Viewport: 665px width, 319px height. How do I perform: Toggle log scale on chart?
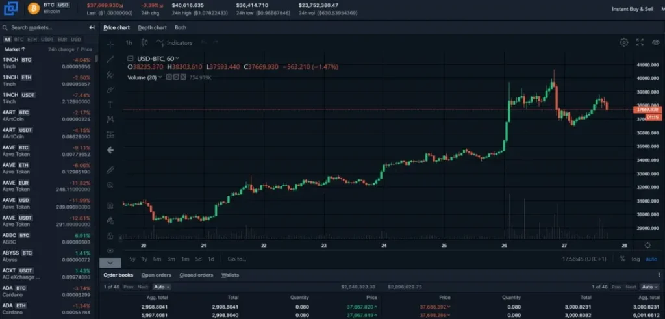635,259
